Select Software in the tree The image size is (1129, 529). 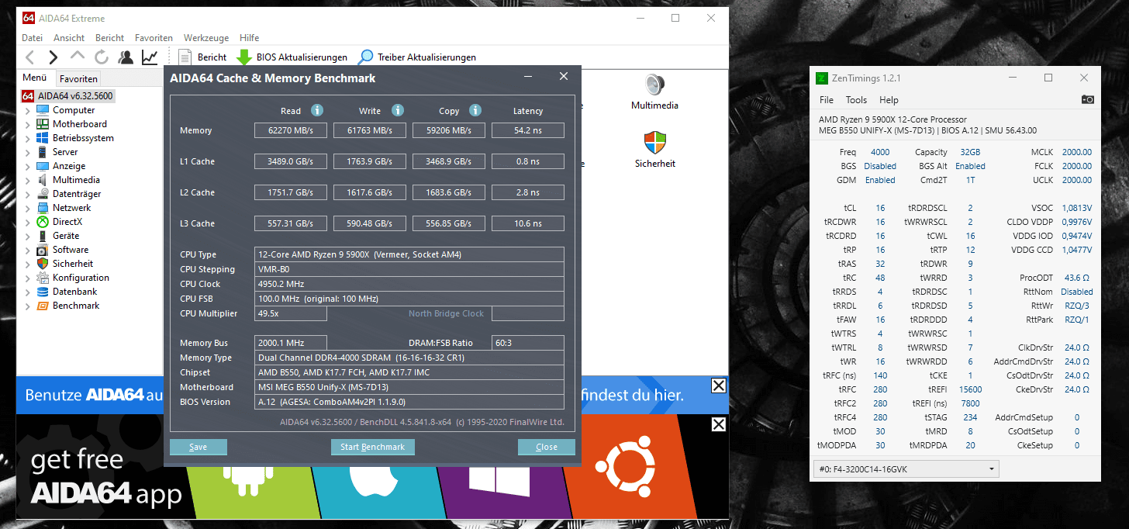(x=71, y=250)
